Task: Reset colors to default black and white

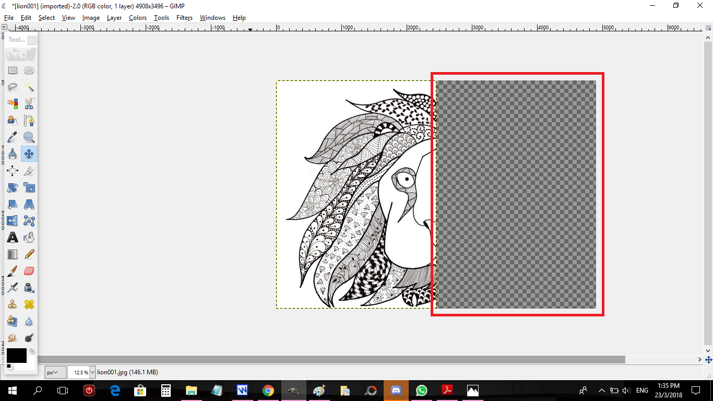Action: coord(9,367)
